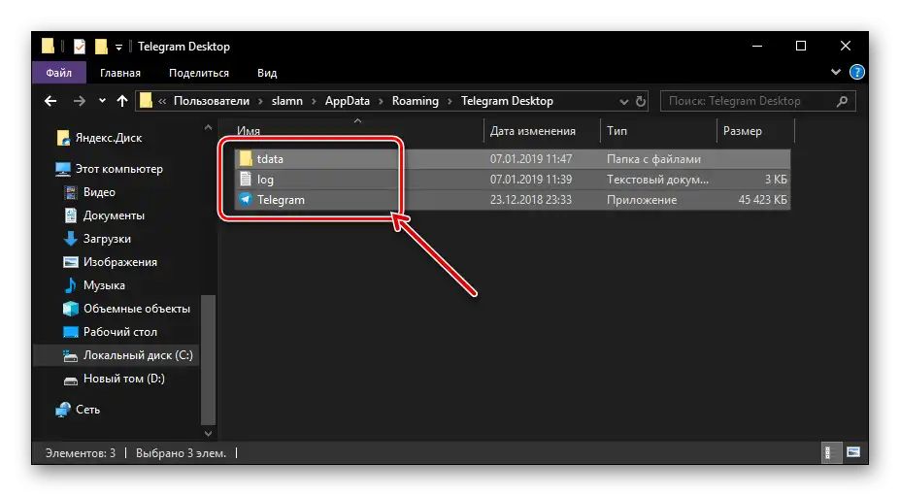Switch to the Главная ribbon tab

coord(120,73)
